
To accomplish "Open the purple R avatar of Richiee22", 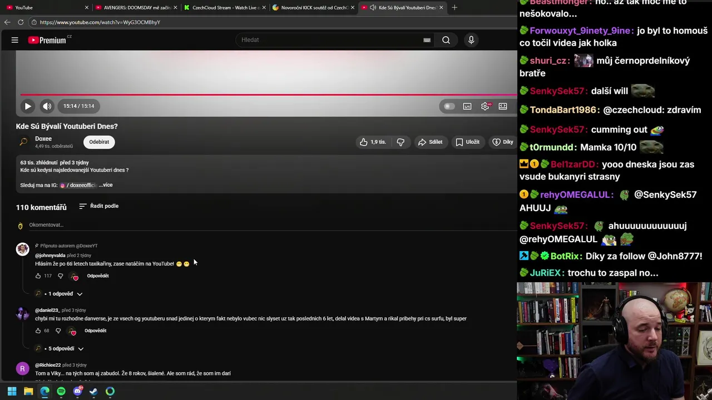I will pyautogui.click(x=23, y=369).
